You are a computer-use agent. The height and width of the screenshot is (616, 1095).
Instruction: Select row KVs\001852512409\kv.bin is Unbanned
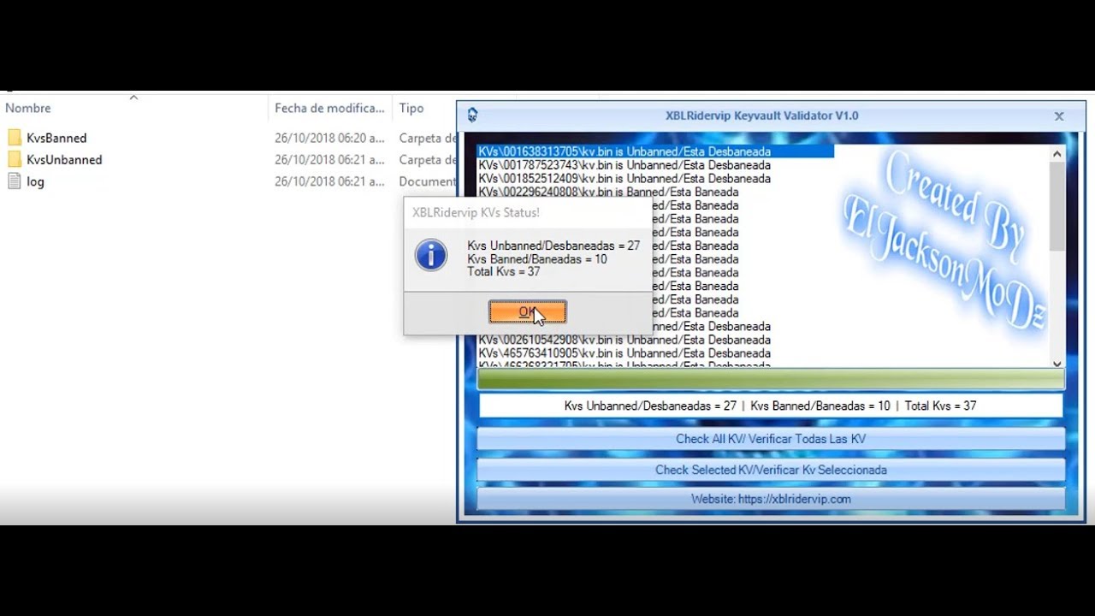coord(624,179)
